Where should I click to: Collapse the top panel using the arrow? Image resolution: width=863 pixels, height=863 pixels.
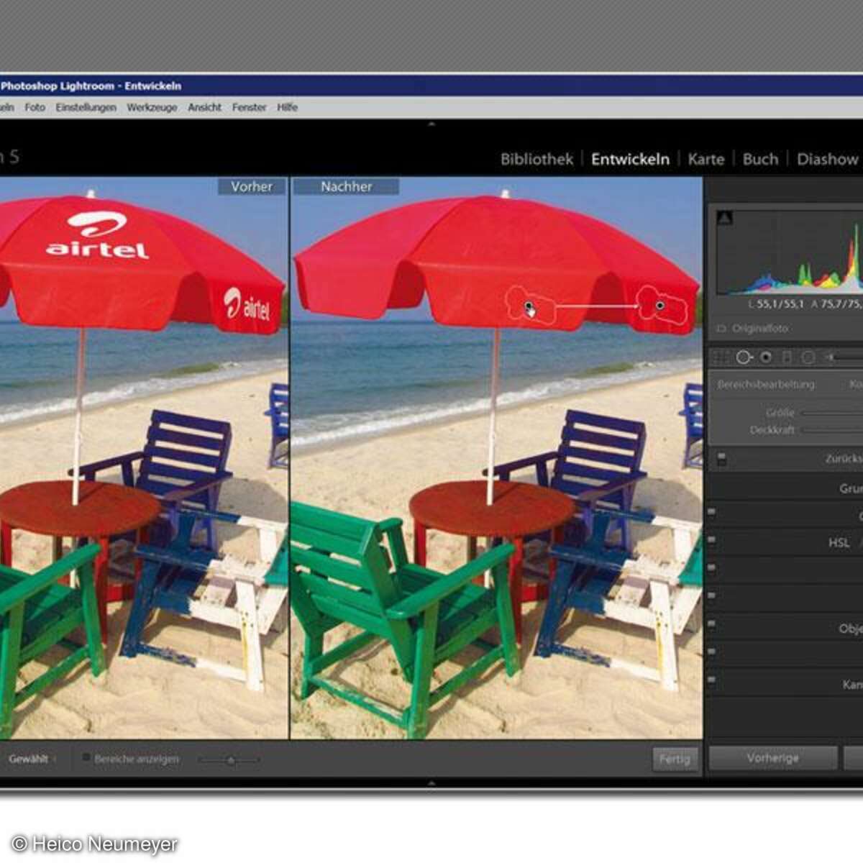point(431,124)
